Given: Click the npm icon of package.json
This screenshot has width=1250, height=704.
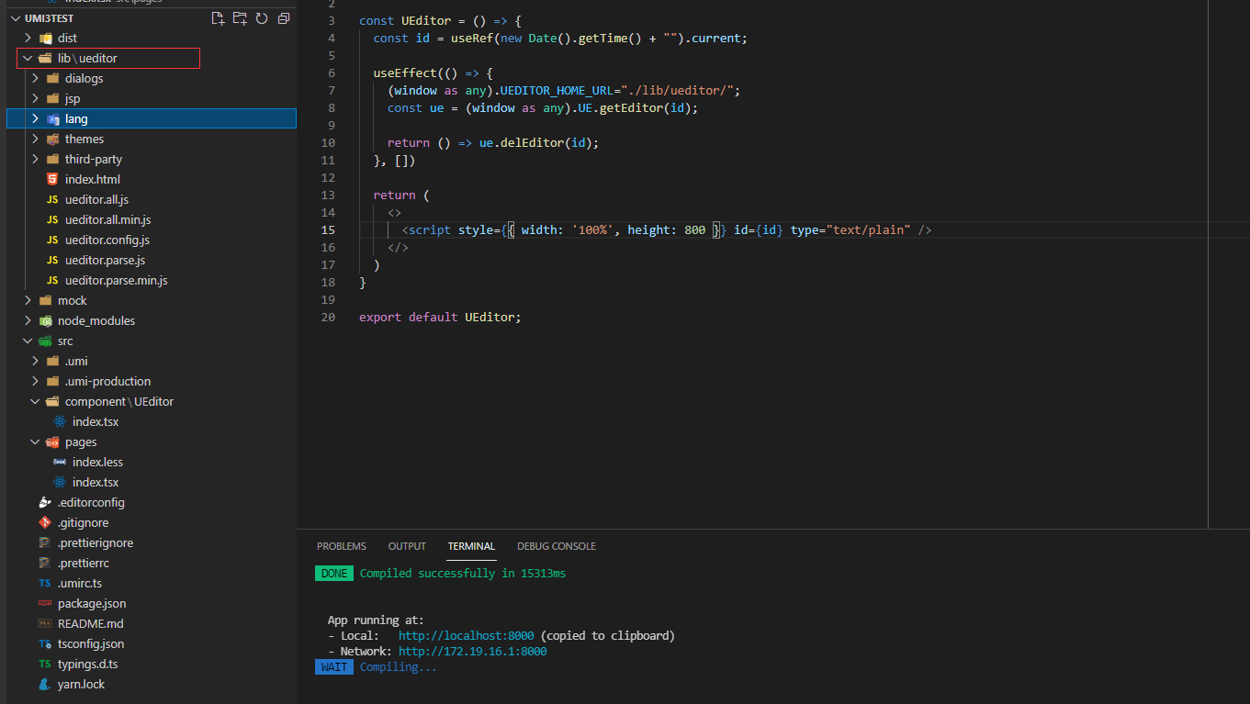Looking at the screenshot, I should coord(45,603).
